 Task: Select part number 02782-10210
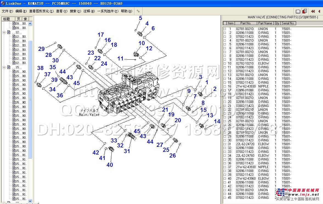(x=245, y=64)
